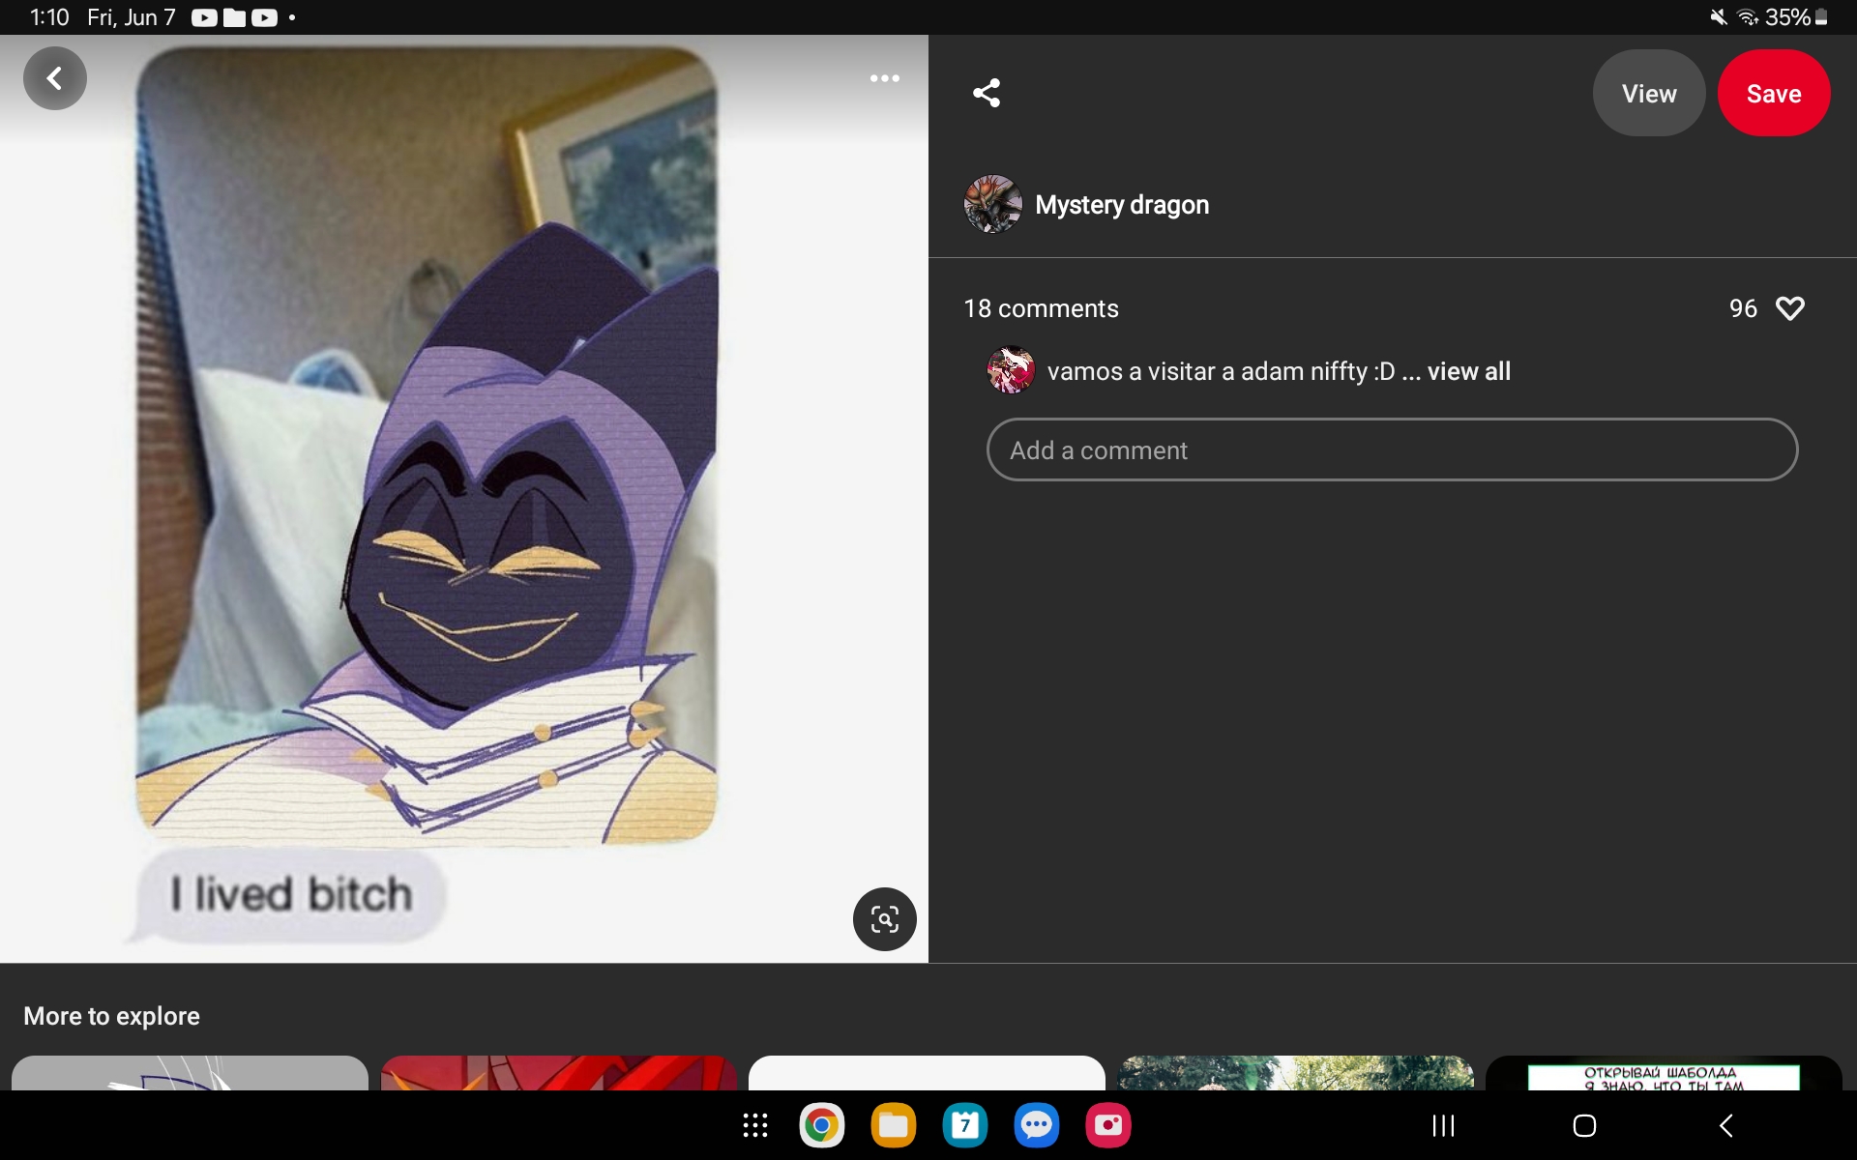Tap the share icon

pyautogui.click(x=987, y=93)
